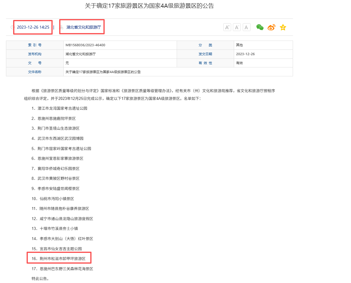The image size is (351, 283).
Task: Click the 发布机构 table label
Action: point(35,54)
